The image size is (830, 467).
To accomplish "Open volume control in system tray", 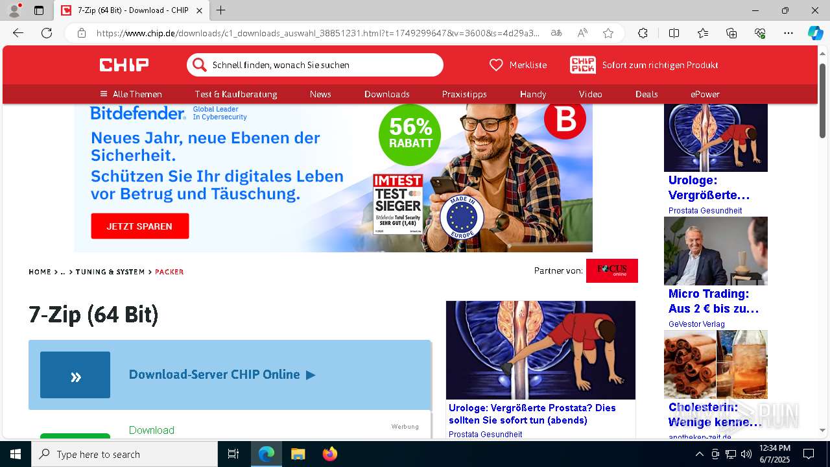I will coord(746,454).
